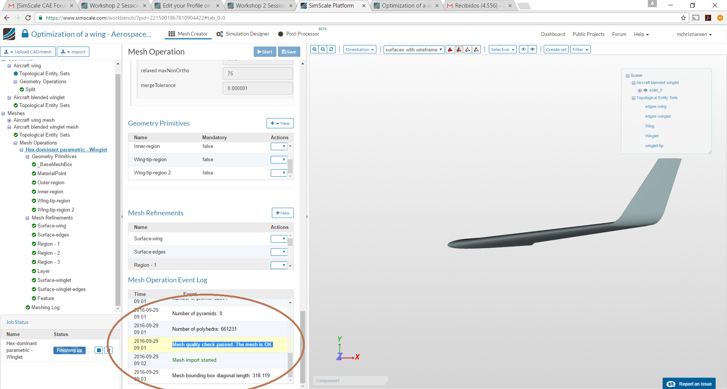Add New geometry primitive
The height and width of the screenshot is (389, 727).
coord(280,123)
